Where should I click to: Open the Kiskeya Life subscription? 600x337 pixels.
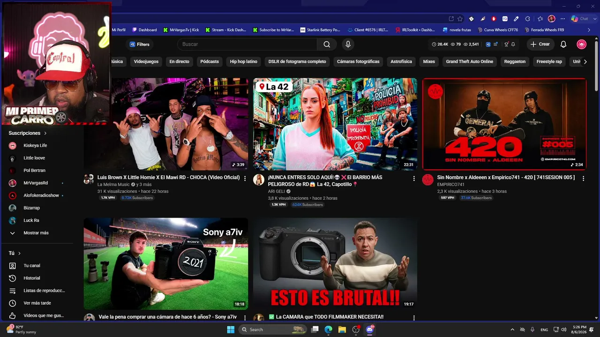point(36,146)
